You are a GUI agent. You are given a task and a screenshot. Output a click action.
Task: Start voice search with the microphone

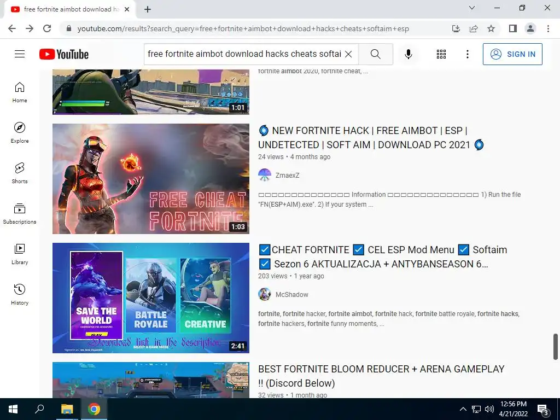(x=409, y=54)
